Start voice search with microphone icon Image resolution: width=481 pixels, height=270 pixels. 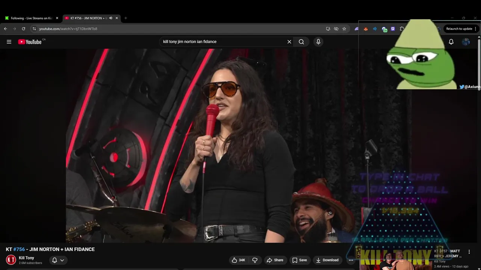(318, 42)
